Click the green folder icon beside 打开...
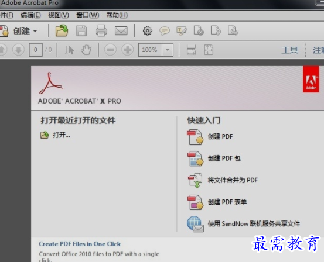 point(45,135)
